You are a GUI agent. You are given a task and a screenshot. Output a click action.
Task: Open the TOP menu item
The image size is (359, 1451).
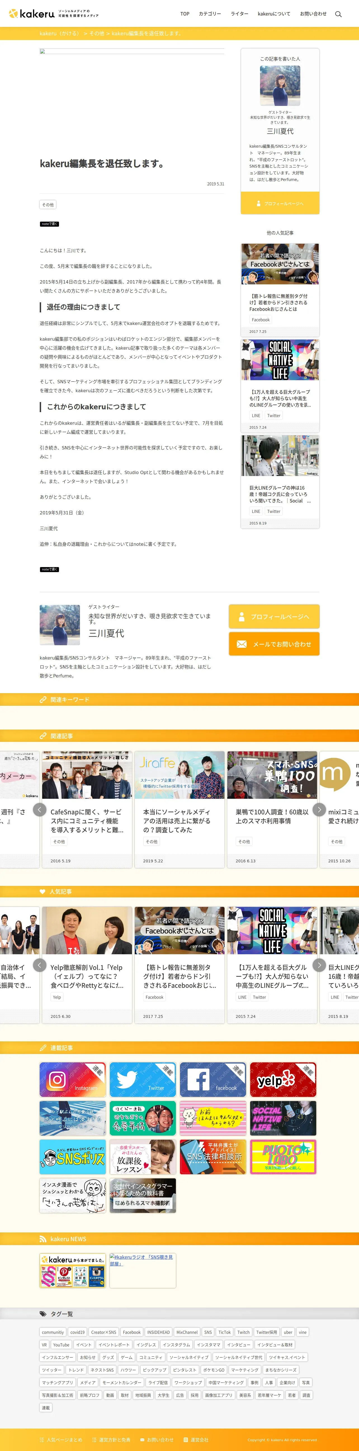(185, 14)
